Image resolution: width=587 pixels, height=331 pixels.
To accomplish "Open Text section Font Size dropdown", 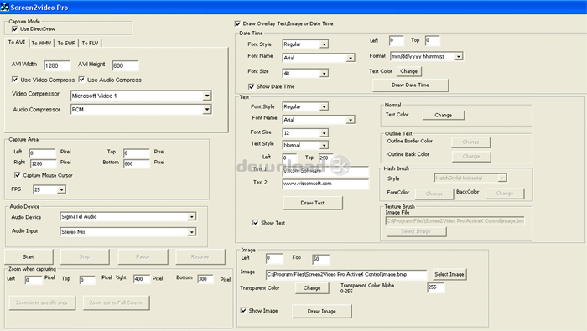I will click(x=325, y=132).
